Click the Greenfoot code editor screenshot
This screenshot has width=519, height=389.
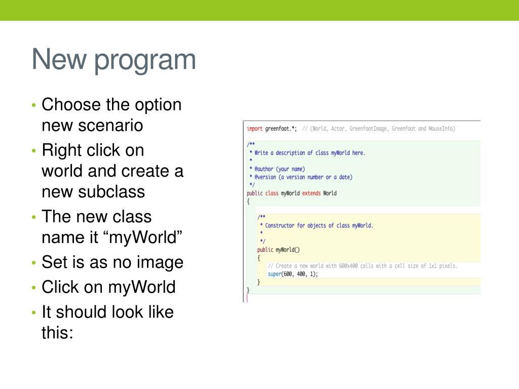pyautogui.click(x=361, y=212)
